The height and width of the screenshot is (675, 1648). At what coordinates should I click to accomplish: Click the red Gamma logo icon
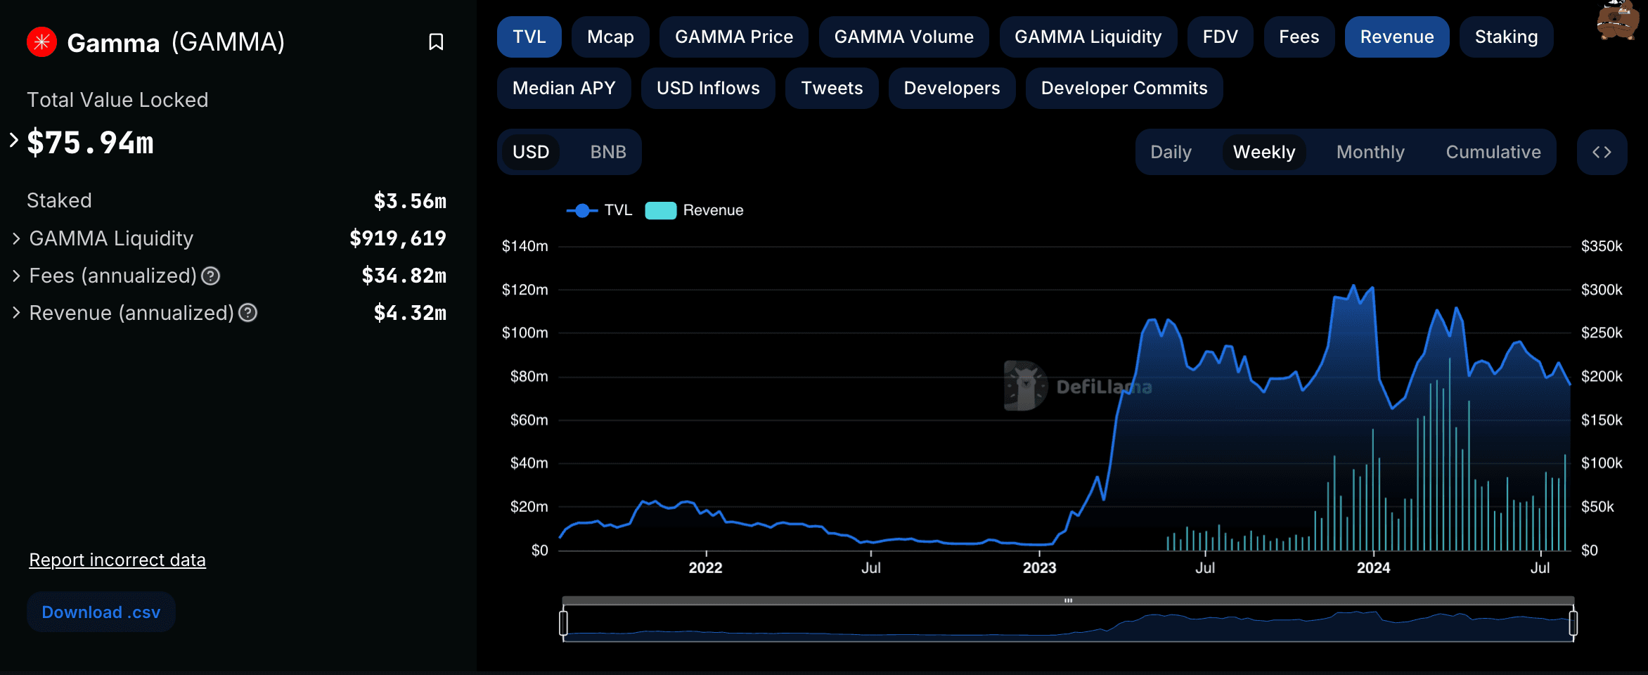pos(41,42)
